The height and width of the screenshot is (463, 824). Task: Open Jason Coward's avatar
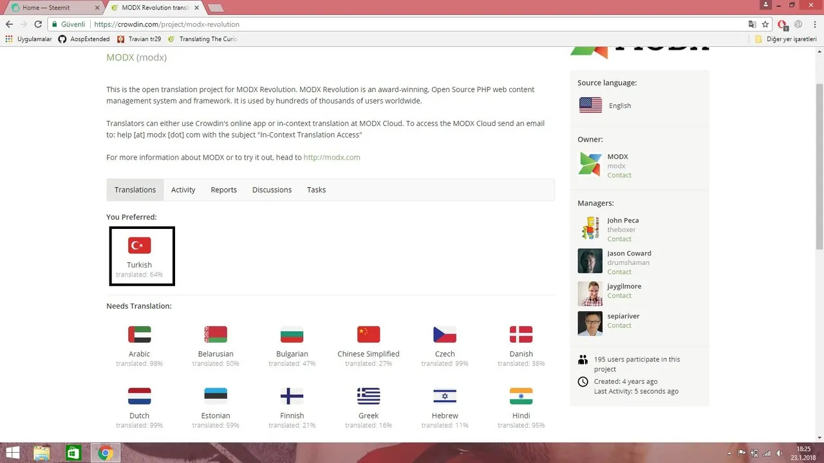coord(590,260)
